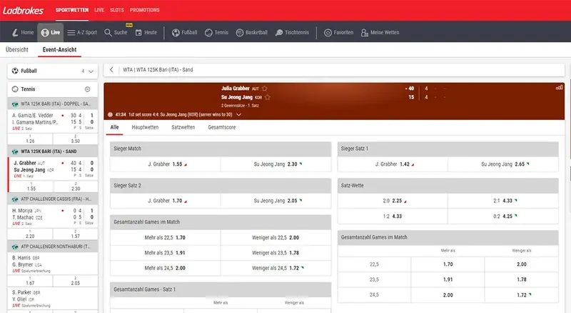Favorite Su Jeong Jang with star icon
571x313 pixels.
(268, 97)
